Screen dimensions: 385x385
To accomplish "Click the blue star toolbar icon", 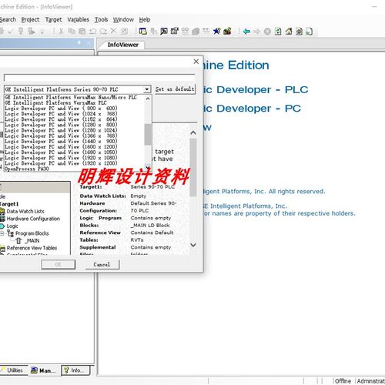I will click(x=217, y=32).
